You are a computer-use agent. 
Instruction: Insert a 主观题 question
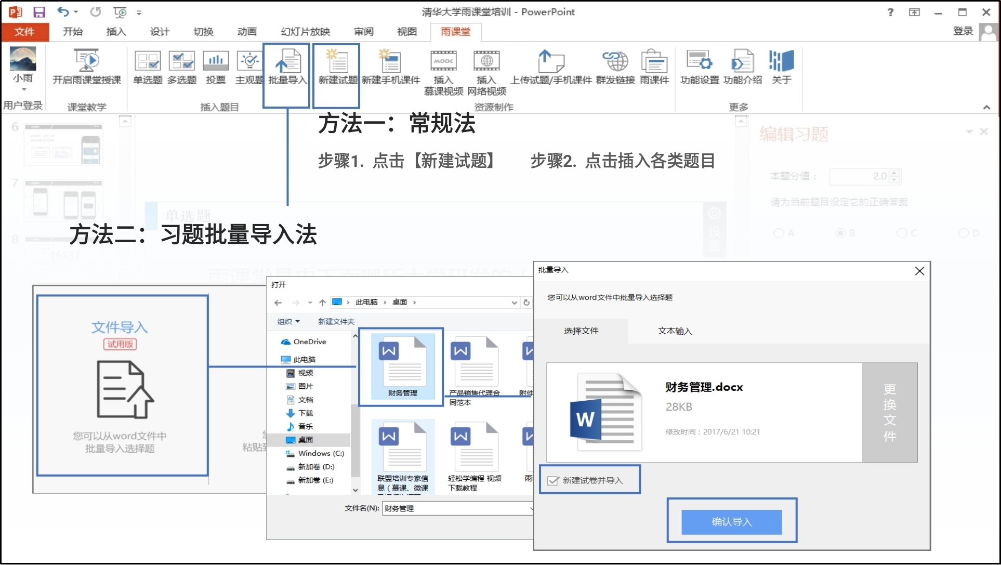pyautogui.click(x=249, y=66)
